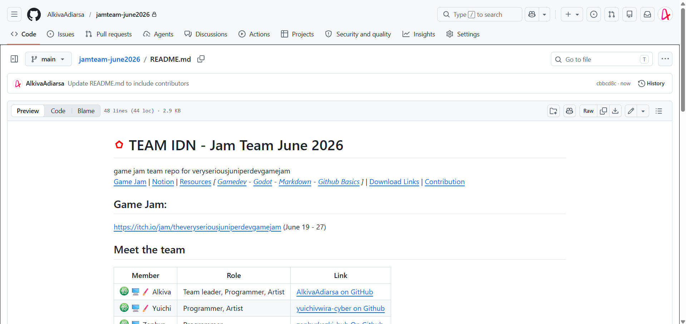Open the Projects tab

297,34
